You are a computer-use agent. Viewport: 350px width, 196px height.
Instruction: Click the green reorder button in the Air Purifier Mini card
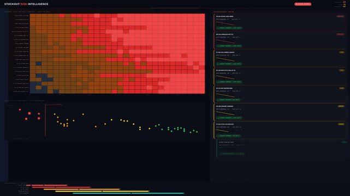pyautogui.click(x=229, y=100)
